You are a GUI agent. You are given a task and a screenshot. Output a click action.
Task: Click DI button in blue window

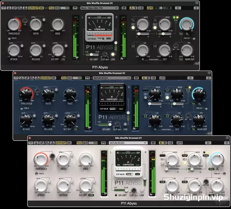[x=190, y=78]
